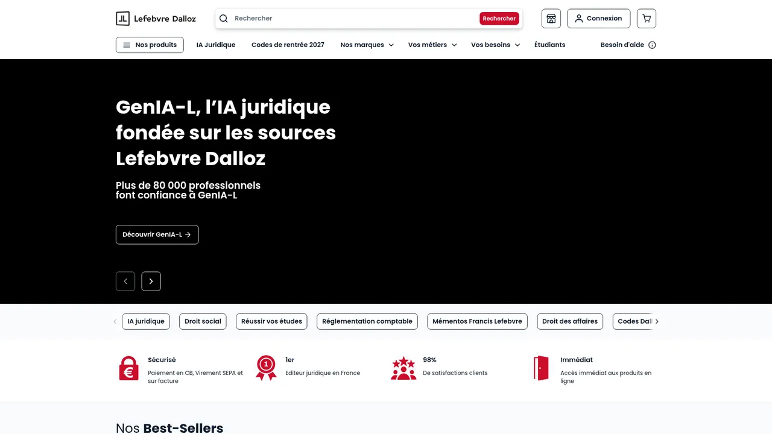Select the Droit social chip
Image resolution: width=772 pixels, height=434 pixels.
click(203, 321)
